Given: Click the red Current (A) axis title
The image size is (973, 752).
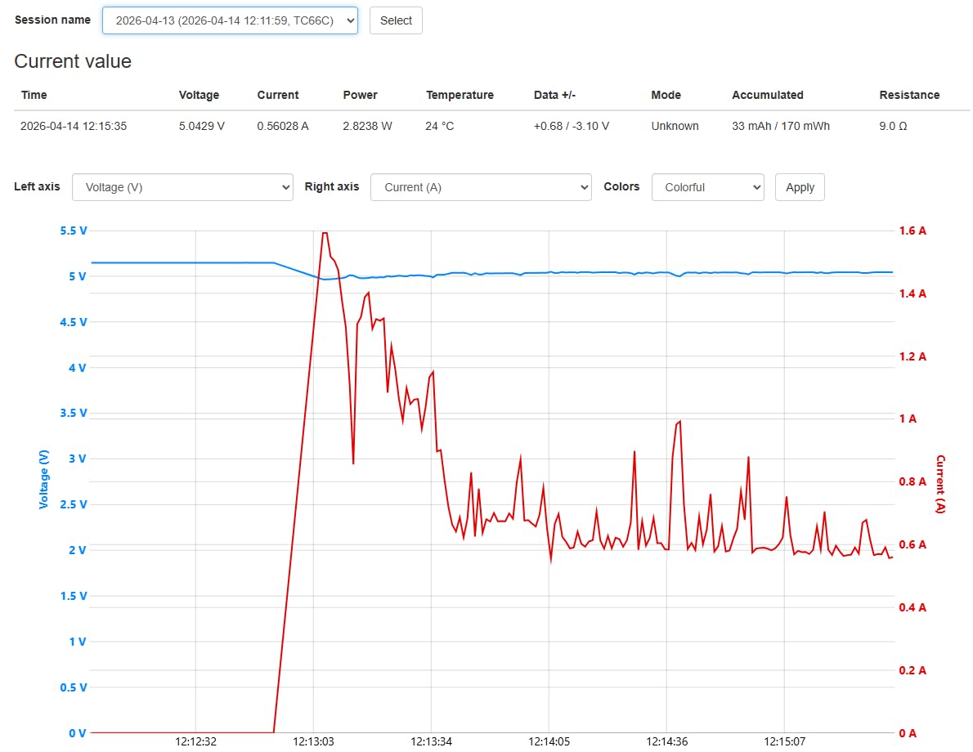Looking at the screenshot, I should point(940,484).
